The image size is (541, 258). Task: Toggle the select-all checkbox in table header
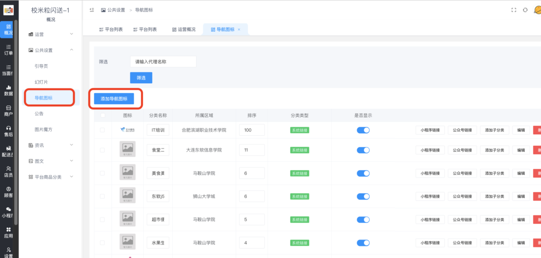tap(103, 116)
